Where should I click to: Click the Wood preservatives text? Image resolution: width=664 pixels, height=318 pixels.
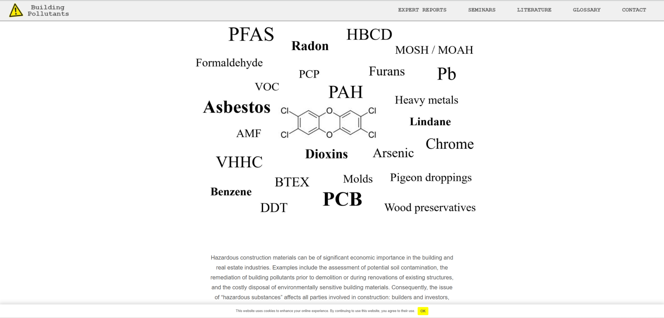(x=430, y=208)
